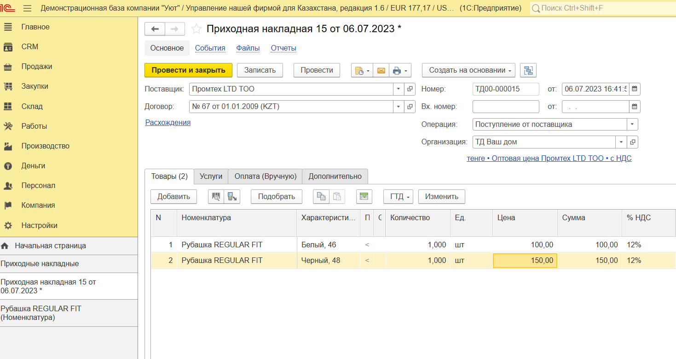Expand the Поставщик dropdown list

point(398,89)
